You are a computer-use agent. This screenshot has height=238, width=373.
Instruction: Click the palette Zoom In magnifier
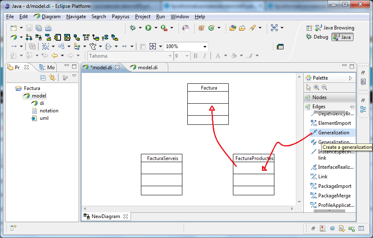click(x=316, y=87)
